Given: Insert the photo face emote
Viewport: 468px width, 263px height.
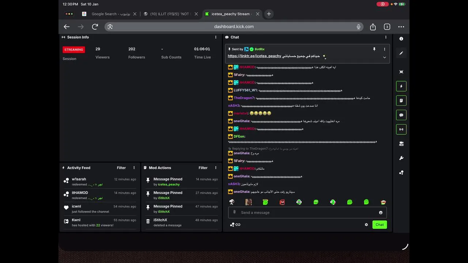Looking at the screenshot, I should click(x=248, y=202).
